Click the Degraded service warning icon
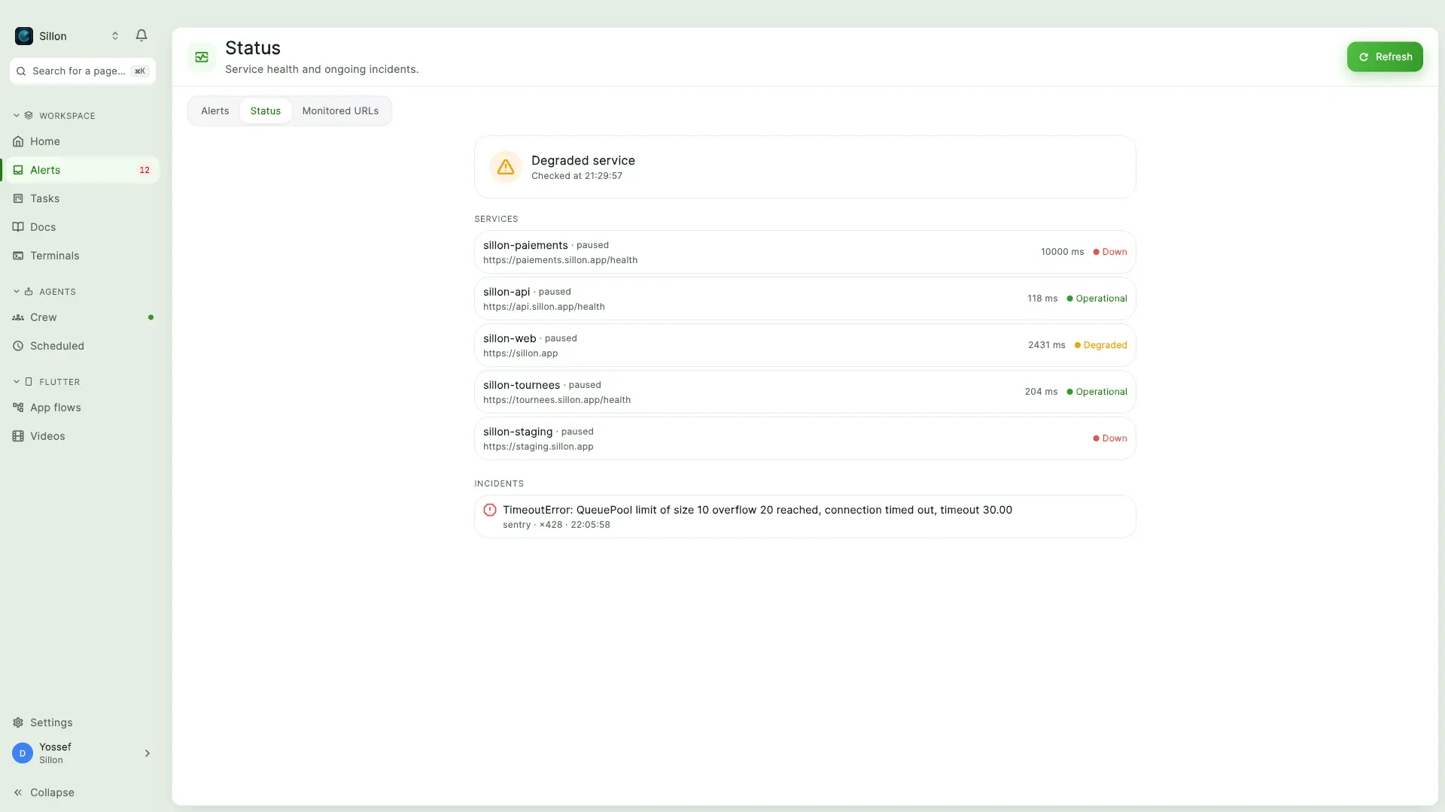 (x=506, y=167)
